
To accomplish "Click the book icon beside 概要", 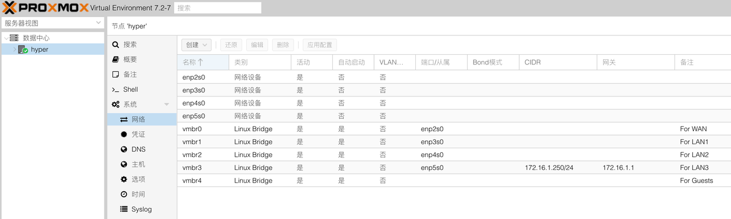I will click(x=115, y=59).
